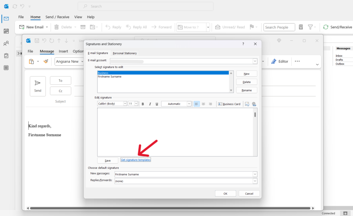Open the Calendar view in Outlook sidebar
This screenshot has width=353, height=216.
click(6, 31)
